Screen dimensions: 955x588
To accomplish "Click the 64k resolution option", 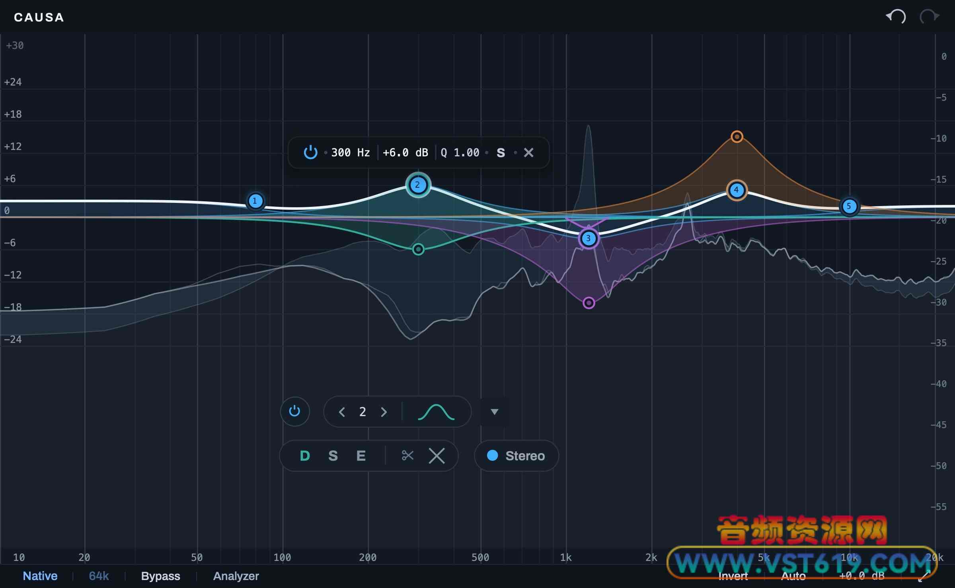I will [99, 576].
